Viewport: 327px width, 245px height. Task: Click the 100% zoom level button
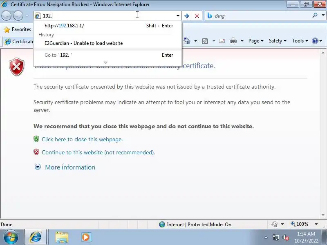(x=300, y=224)
